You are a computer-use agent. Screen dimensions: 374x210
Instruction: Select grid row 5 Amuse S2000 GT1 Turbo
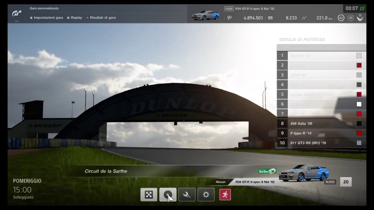tap(321, 94)
